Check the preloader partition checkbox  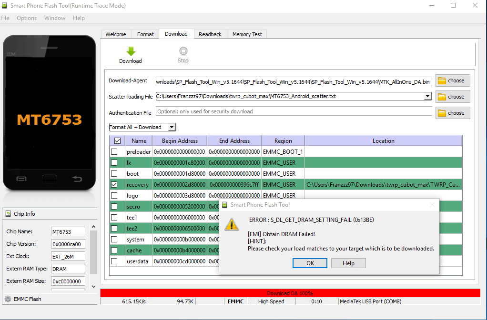point(114,152)
